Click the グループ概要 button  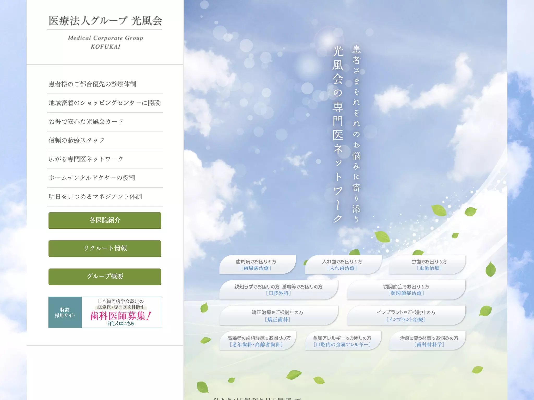(x=105, y=277)
